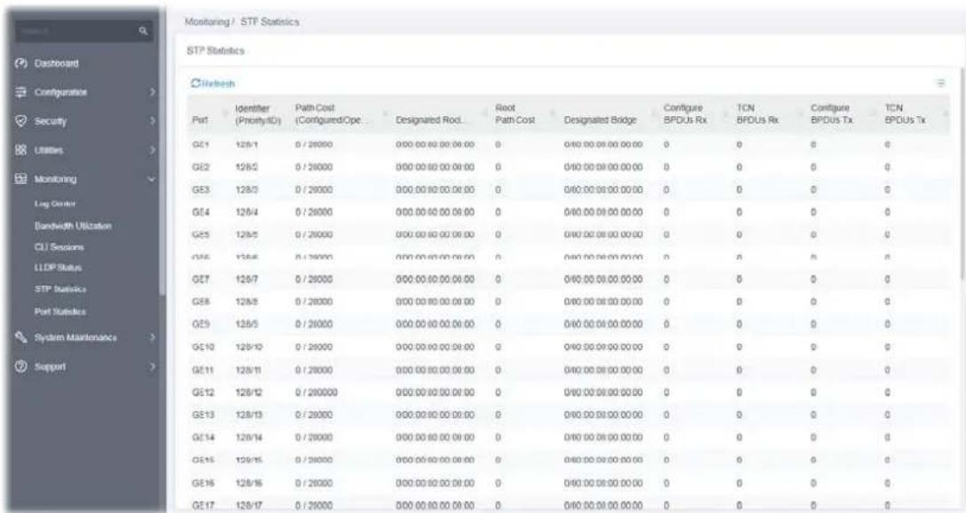Viewport: 966px width, 513px height.
Task: Click the search magnifier icon in sidebar
Action: tap(143, 31)
